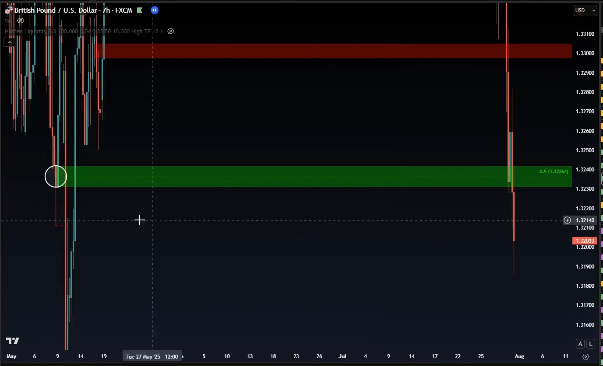Click the plus icon beside 1.32140

tap(567, 220)
